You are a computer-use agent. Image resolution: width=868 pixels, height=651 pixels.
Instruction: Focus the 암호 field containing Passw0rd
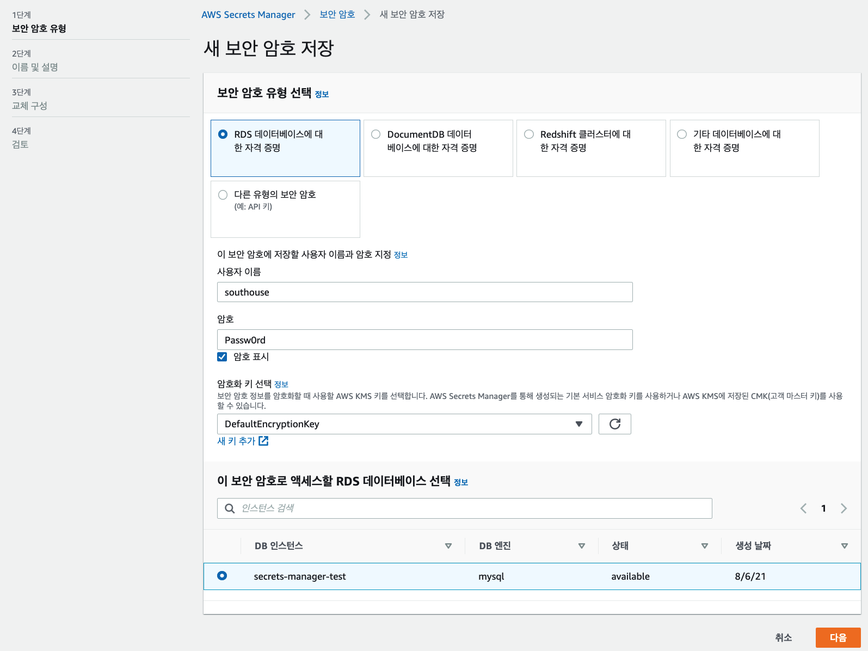click(x=425, y=340)
